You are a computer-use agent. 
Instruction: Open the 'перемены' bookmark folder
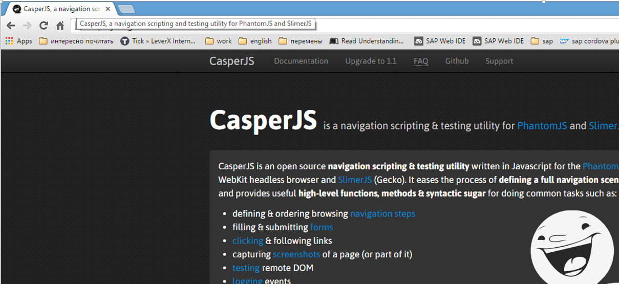point(301,41)
